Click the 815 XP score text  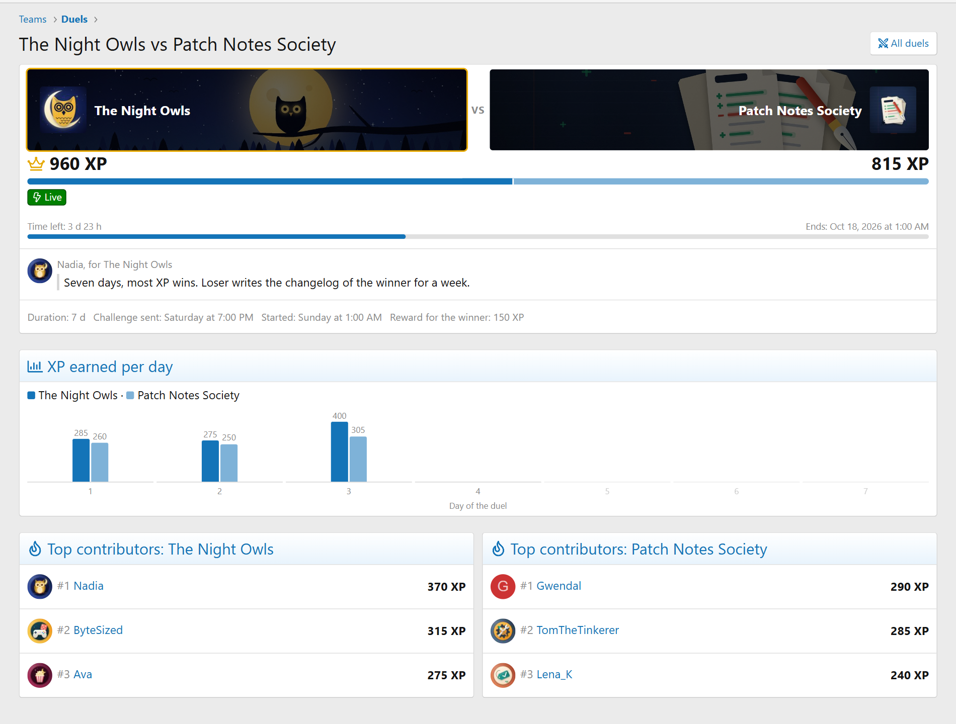tap(900, 164)
